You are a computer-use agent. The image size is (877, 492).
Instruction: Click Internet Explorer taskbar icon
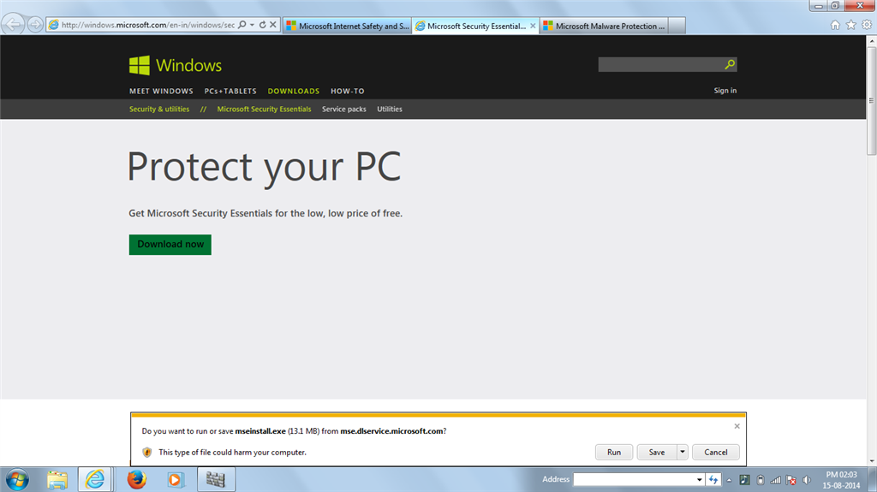coord(94,480)
